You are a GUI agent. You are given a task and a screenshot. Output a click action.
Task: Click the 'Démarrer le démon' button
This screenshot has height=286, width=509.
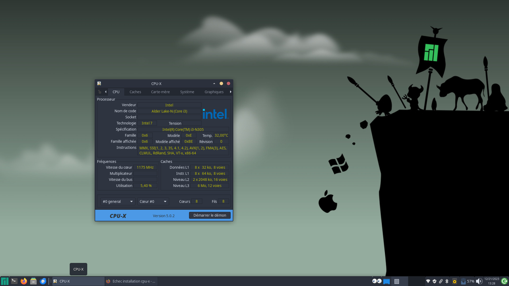click(210, 215)
